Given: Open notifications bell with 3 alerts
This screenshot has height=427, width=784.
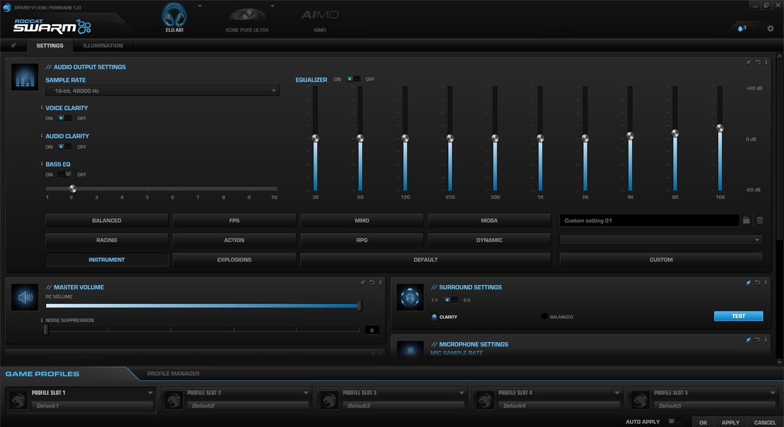Looking at the screenshot, I should 742,29.
